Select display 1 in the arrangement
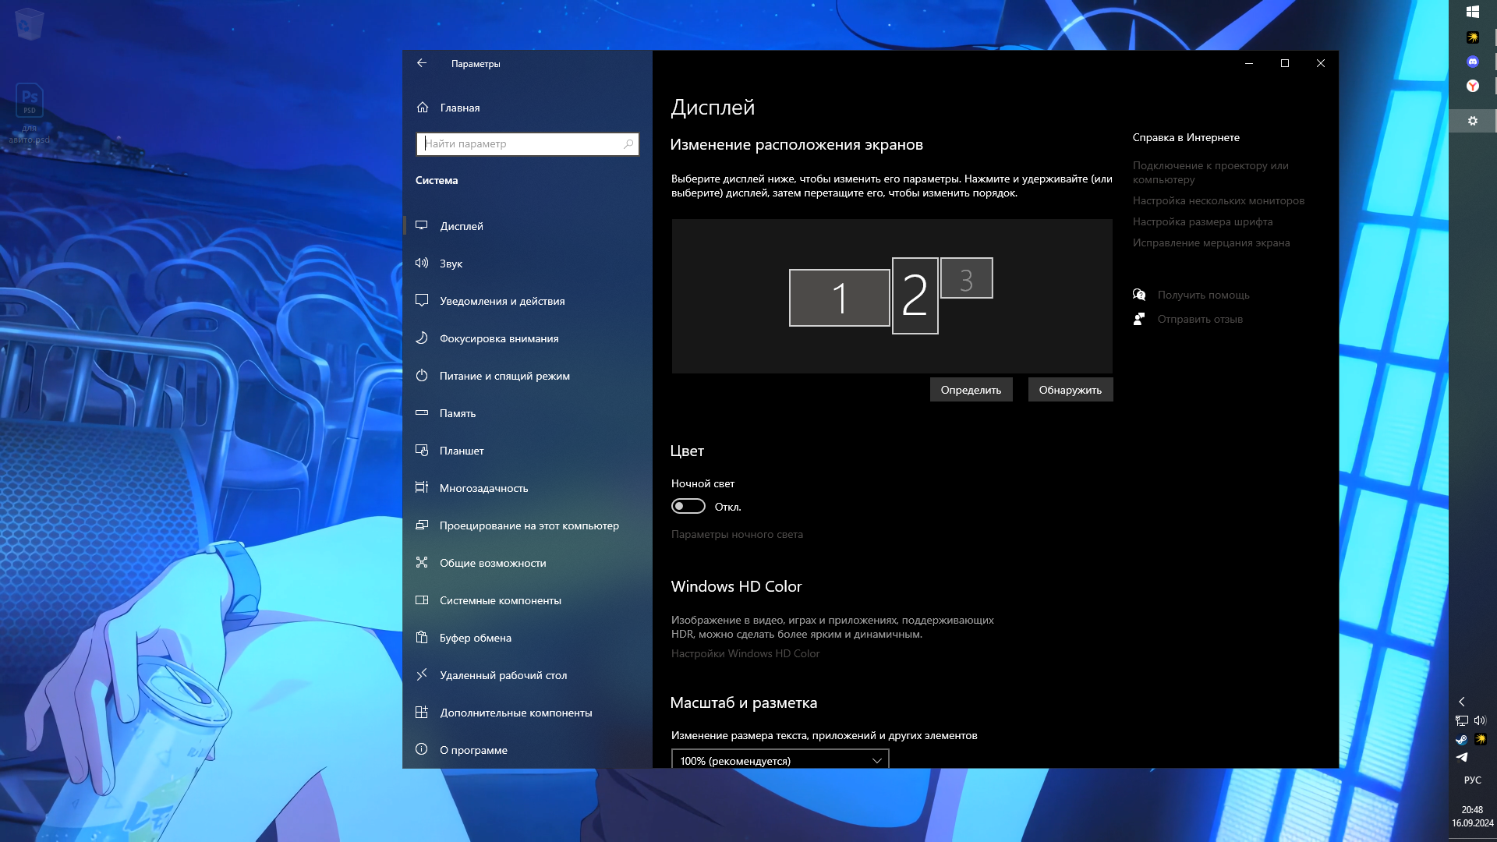The width and height of the screenshot is (1497, 842). 839,298
